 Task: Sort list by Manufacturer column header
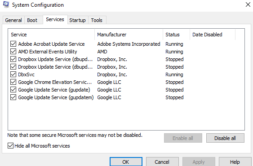click(x=129, y=35)
